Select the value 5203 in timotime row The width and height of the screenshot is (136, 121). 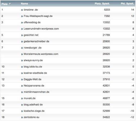pos(107,10)
